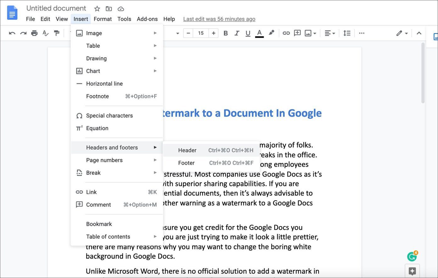This screenshot has height=278, width=438.
Task: Select Headers and footers entry
Action: (x=117, y=147)
